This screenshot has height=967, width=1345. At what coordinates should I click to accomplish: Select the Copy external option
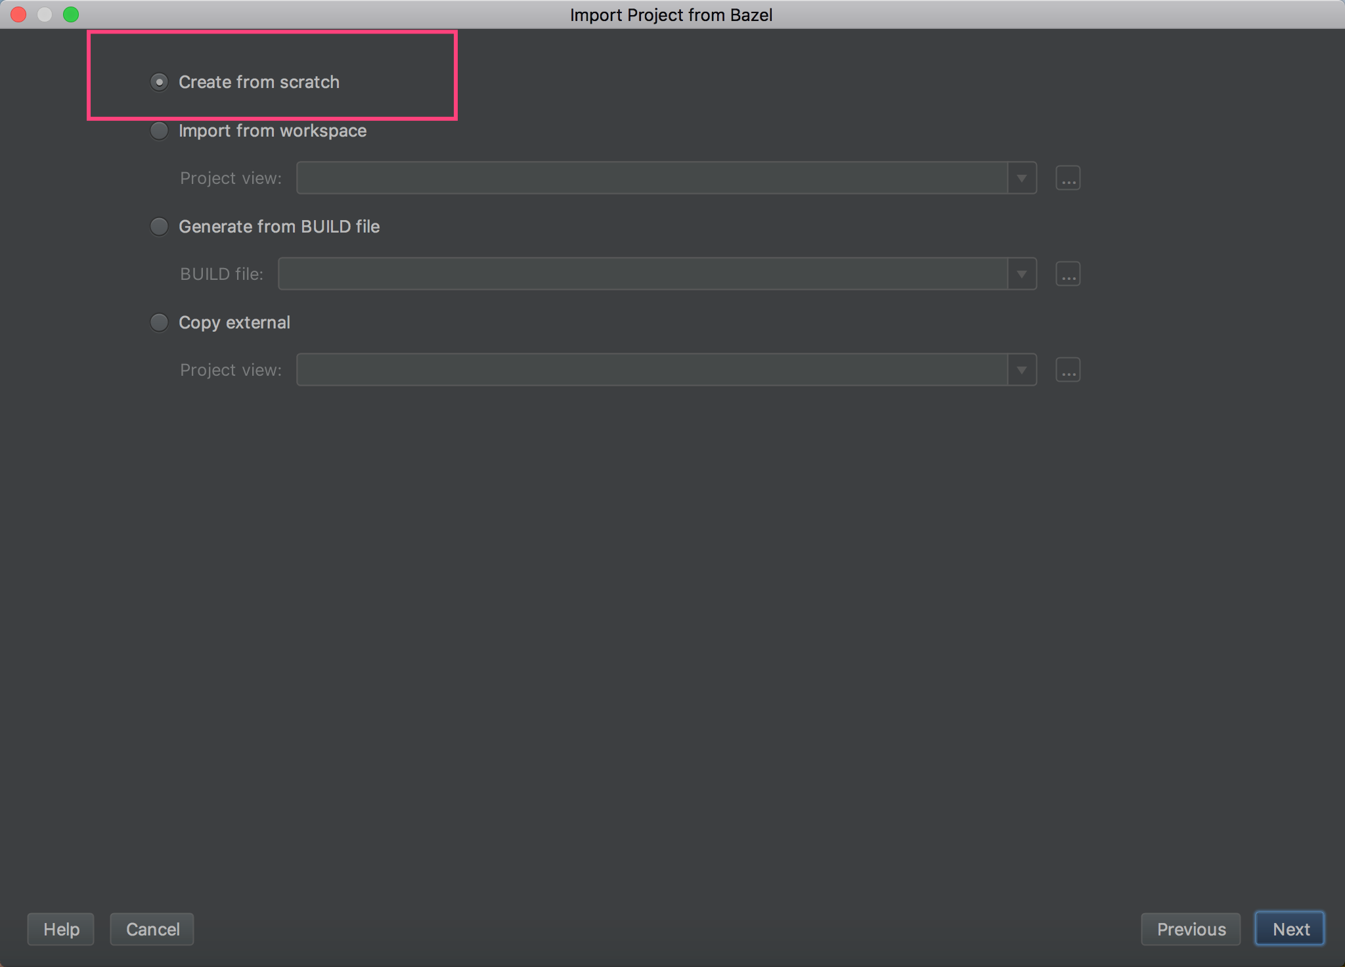click(159, 323)
